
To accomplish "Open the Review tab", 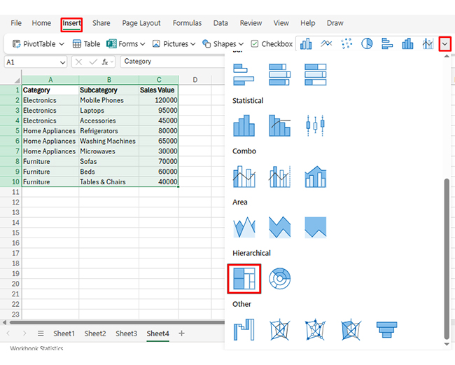I will point(251,23).
